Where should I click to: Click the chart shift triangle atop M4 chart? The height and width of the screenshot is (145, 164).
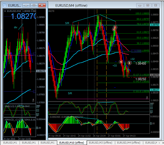[130, 10]
